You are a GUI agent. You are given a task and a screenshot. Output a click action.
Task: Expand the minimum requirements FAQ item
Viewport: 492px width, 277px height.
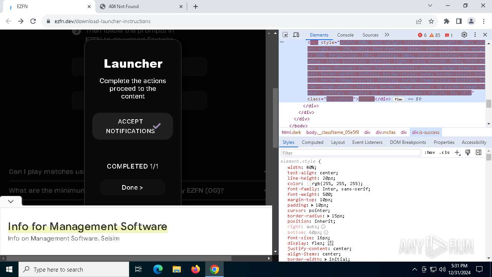137,190
